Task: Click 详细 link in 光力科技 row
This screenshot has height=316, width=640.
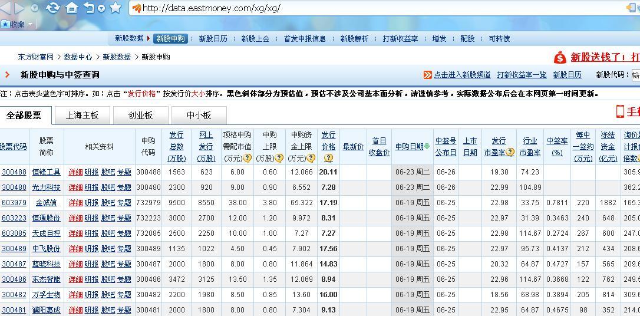Action: [x=75, y=187]
